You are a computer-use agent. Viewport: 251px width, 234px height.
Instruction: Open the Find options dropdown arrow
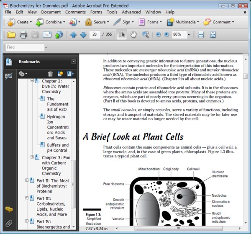(x=46, y=47)
